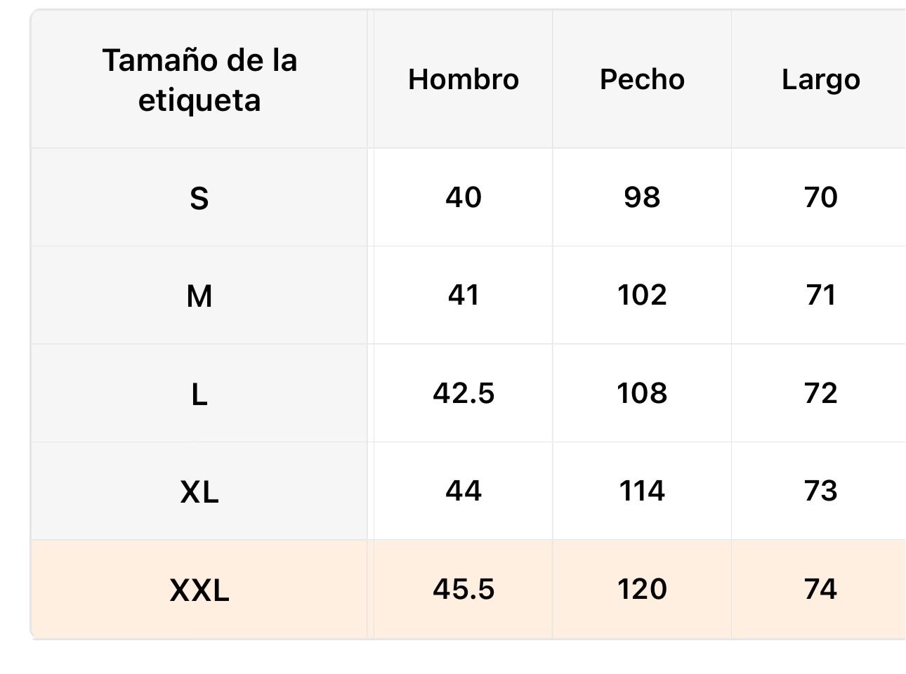Viewport: 906px width, 674px height.
Task: Click shoulder value 40 for size S
Action: coord(464,197)
